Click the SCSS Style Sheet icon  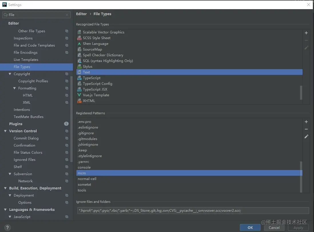[x=80, y=38]
